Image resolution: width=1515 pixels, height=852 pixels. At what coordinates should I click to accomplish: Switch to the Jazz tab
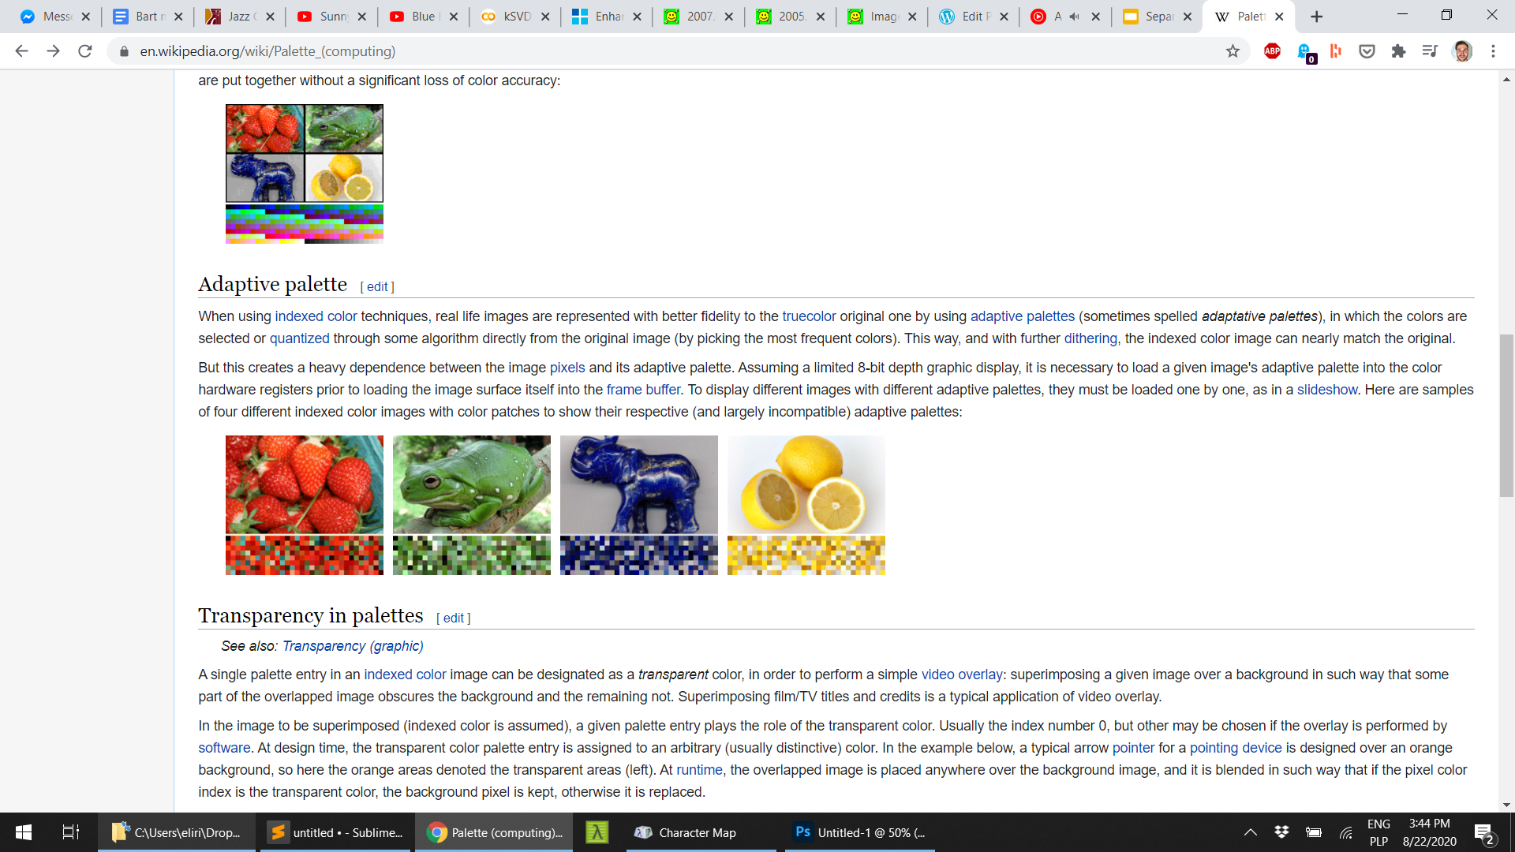238,17
